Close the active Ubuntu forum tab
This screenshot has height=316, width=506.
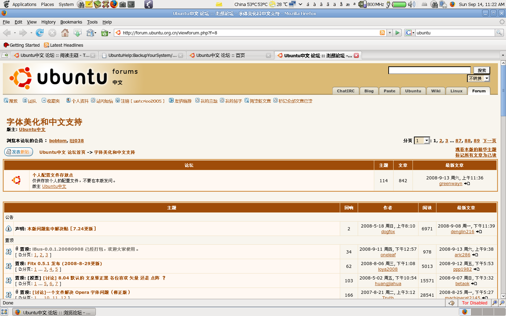(x=356, y=55)
